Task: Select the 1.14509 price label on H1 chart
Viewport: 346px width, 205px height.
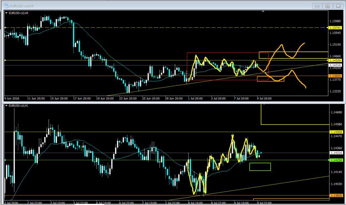Action: coord(336,132)
